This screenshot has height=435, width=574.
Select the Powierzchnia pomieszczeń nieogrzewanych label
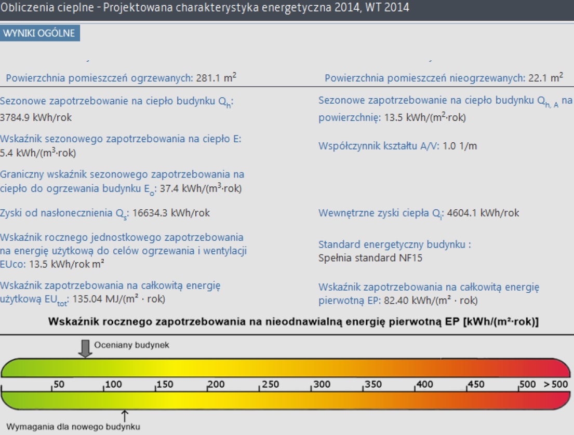[424, 78]
